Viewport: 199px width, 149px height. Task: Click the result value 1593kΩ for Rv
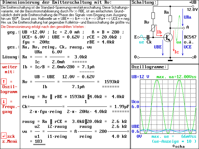pos(112,82)
